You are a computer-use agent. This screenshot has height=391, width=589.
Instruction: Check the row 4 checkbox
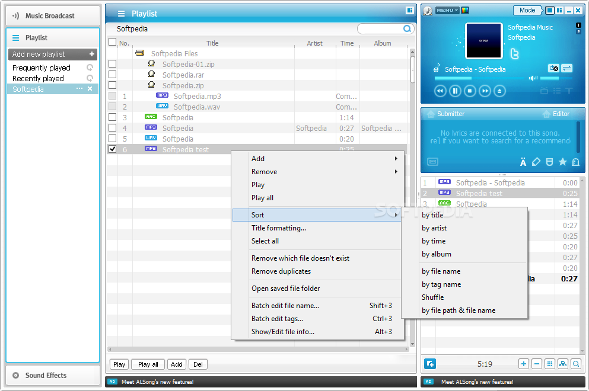112,127
